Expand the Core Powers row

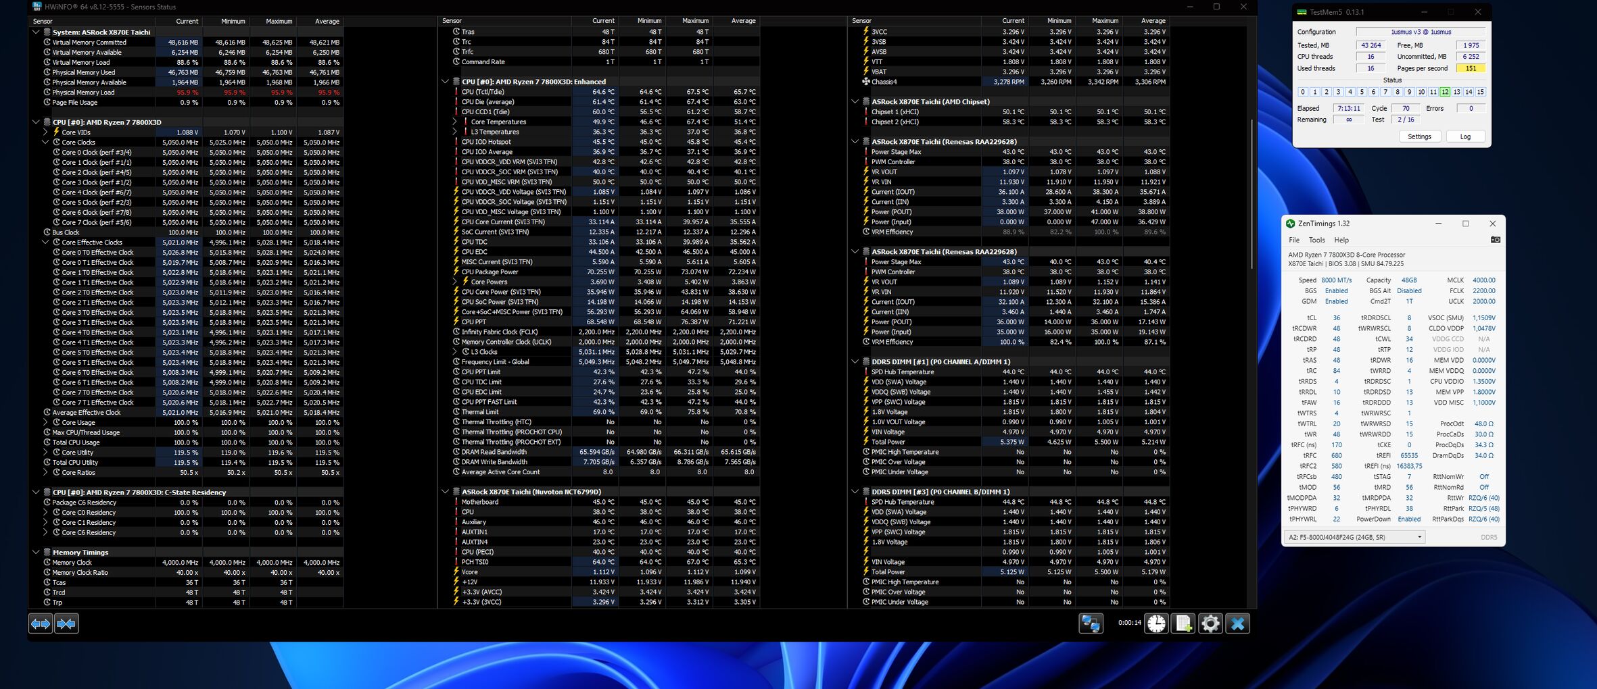click(x=454, y=282)
